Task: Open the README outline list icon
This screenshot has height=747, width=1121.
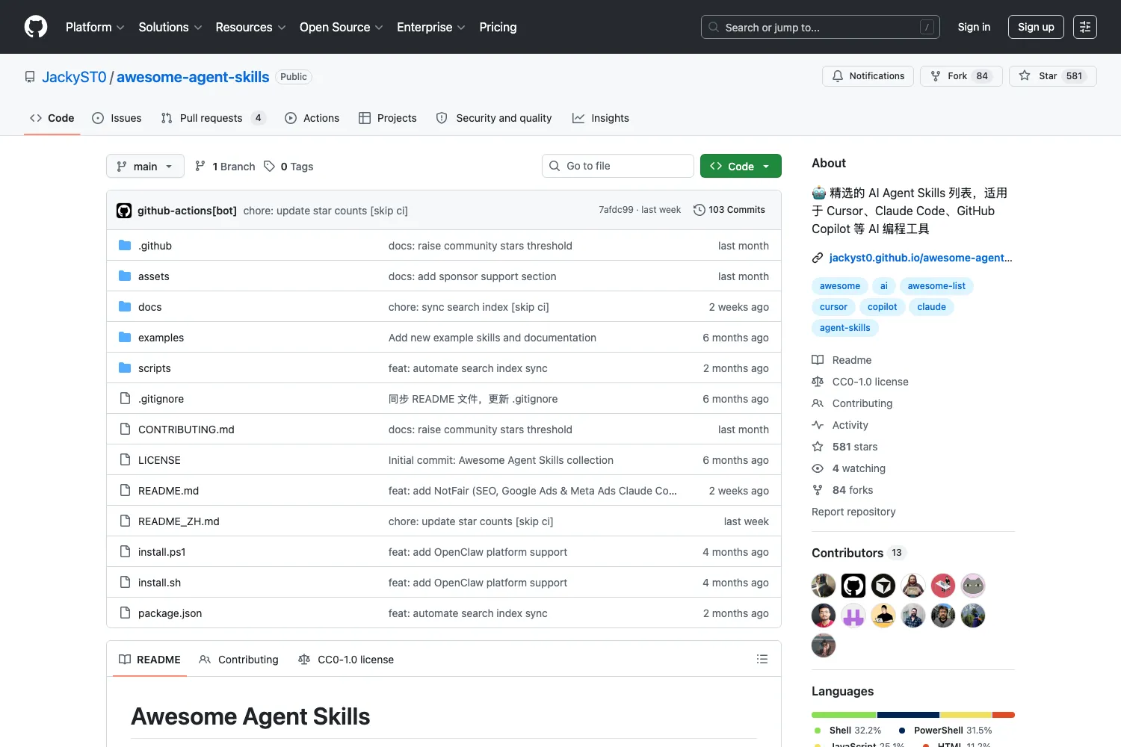Action: (762, 659)
